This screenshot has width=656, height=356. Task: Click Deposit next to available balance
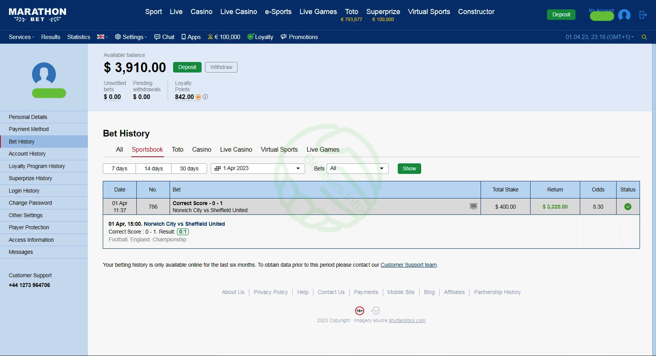(187, 67)
